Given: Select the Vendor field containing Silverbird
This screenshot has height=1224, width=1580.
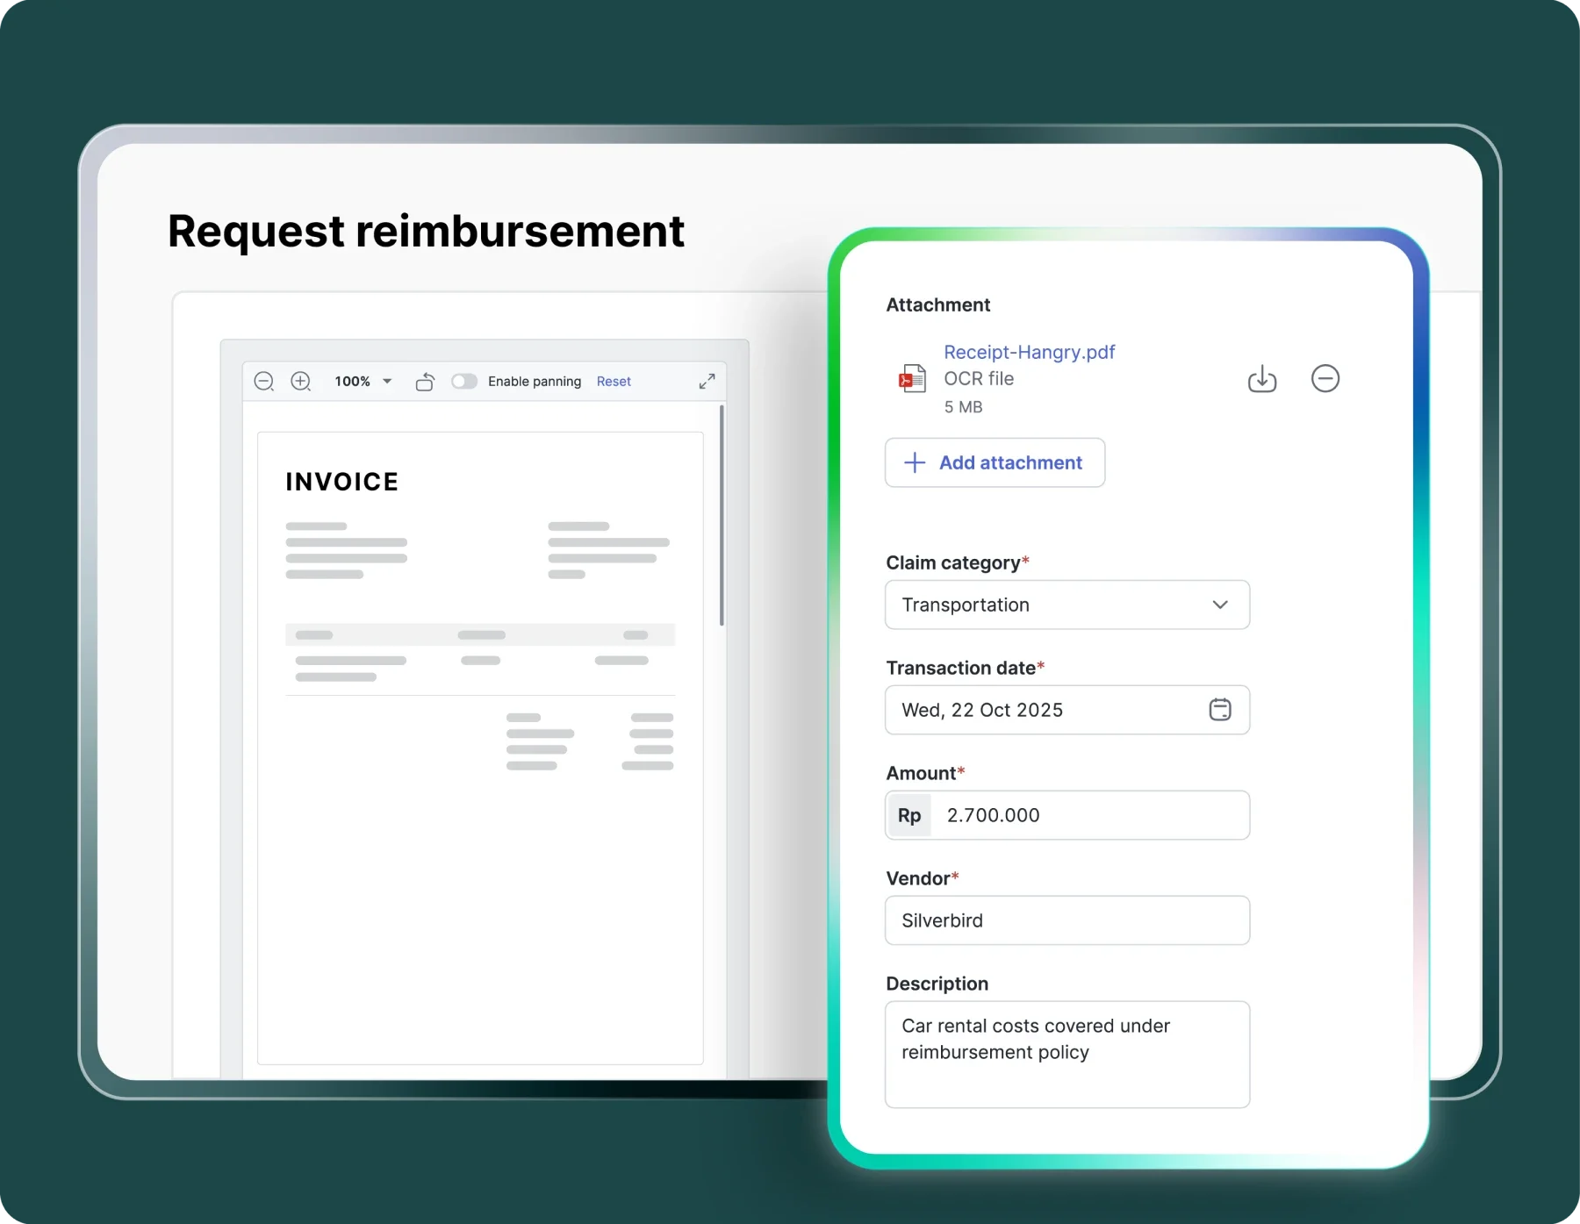Looking at the screenshot, I should [1066, 920].
